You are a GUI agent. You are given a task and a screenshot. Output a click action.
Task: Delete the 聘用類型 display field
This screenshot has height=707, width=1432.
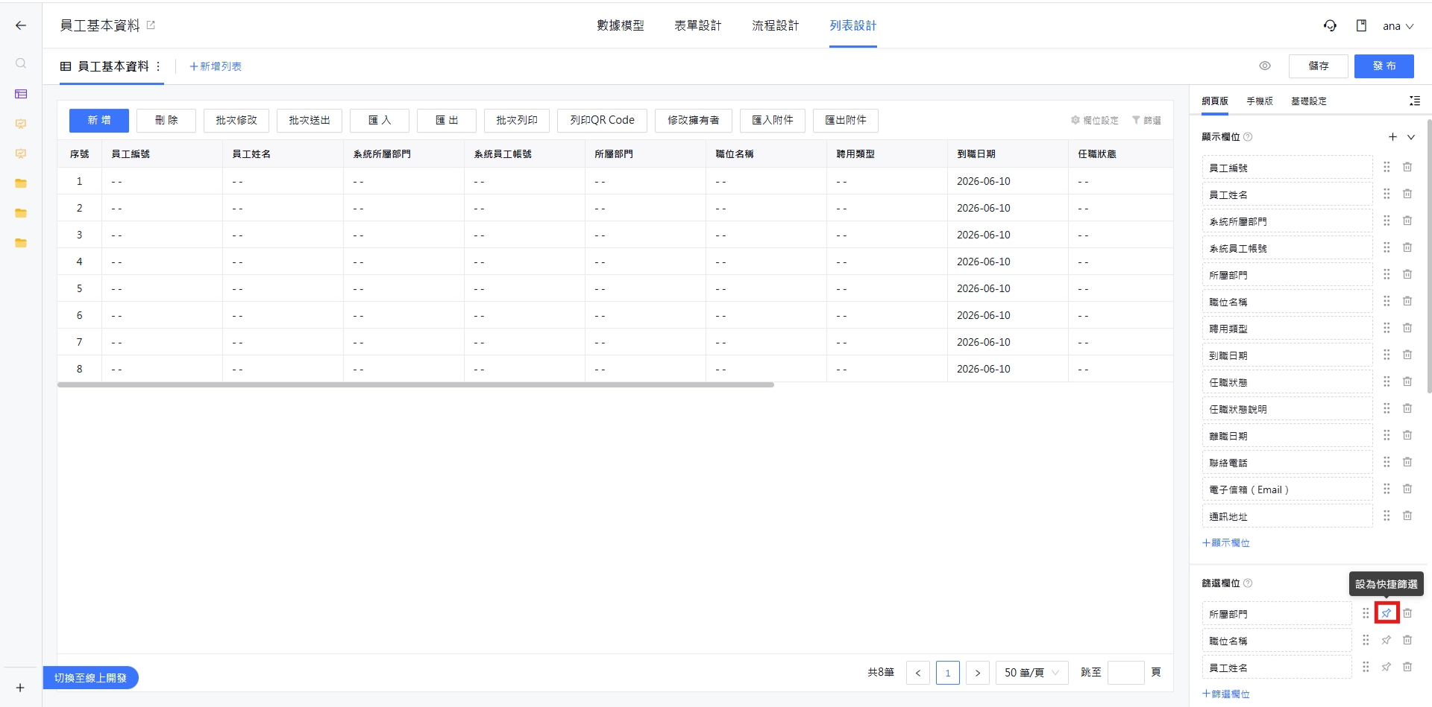tap(1407, 328)
